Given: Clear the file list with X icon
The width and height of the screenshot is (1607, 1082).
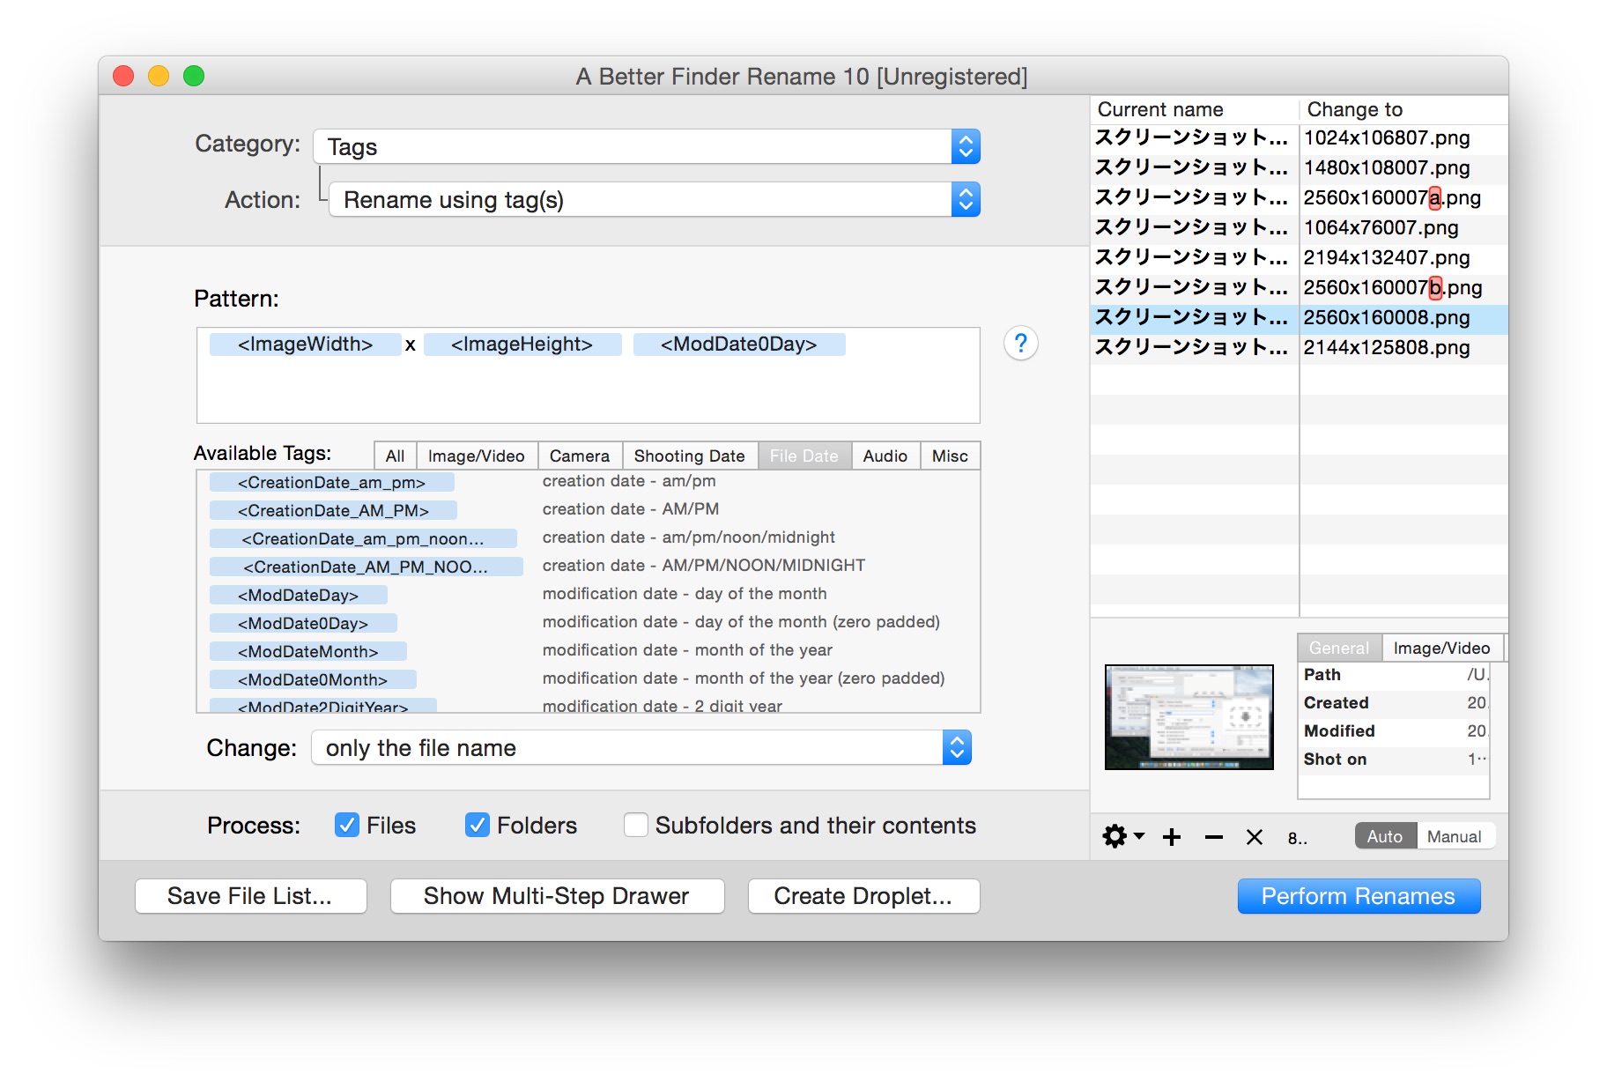Looking at the screenshot, I should (1255, 837).
